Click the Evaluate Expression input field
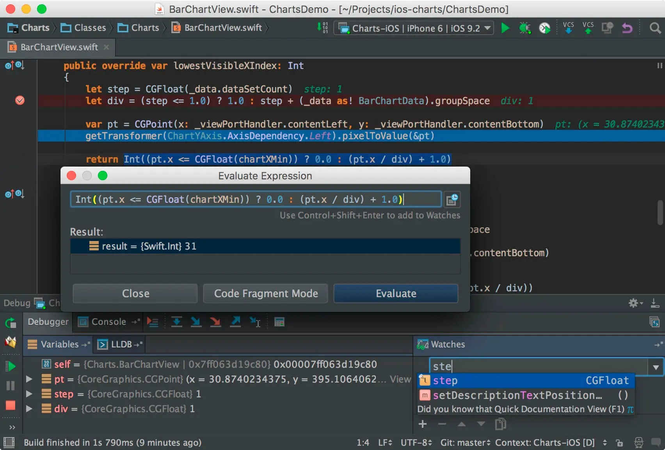Image resolution: width=665 pixels, height=450 pixels. click(x=256, y=199)
